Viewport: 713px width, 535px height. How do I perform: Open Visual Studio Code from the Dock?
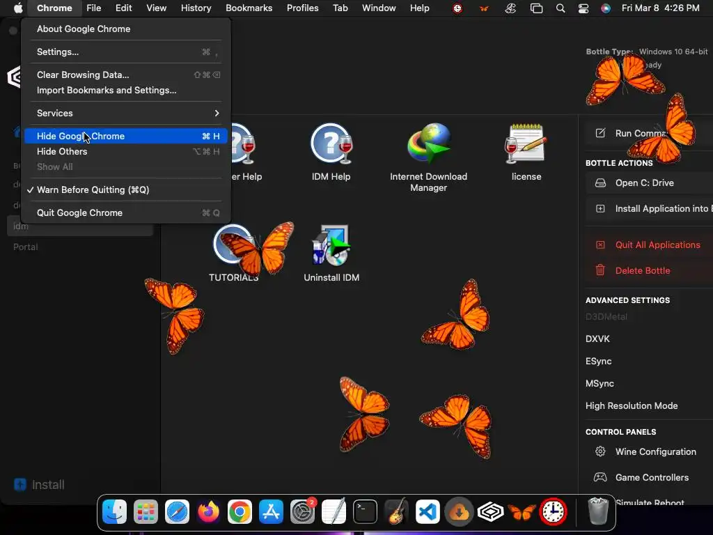coord(428,512)
